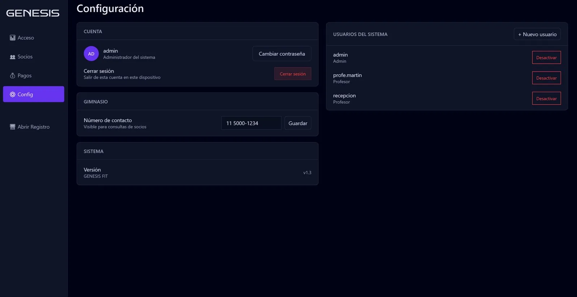This screenshot has height=297, width=577.
Task: Click the GENESIS FIT text
Action: point(96,176)
